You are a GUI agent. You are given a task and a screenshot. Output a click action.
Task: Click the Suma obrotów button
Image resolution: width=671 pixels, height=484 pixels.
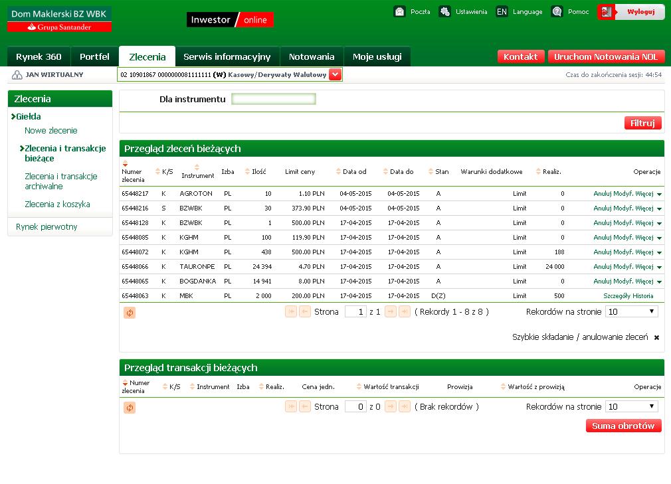pos(624,426)
